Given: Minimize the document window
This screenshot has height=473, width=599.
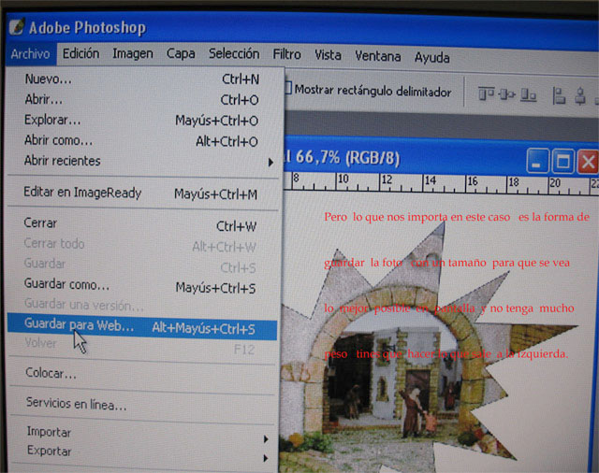Looking at the screenshot, I should coord(538,162).
